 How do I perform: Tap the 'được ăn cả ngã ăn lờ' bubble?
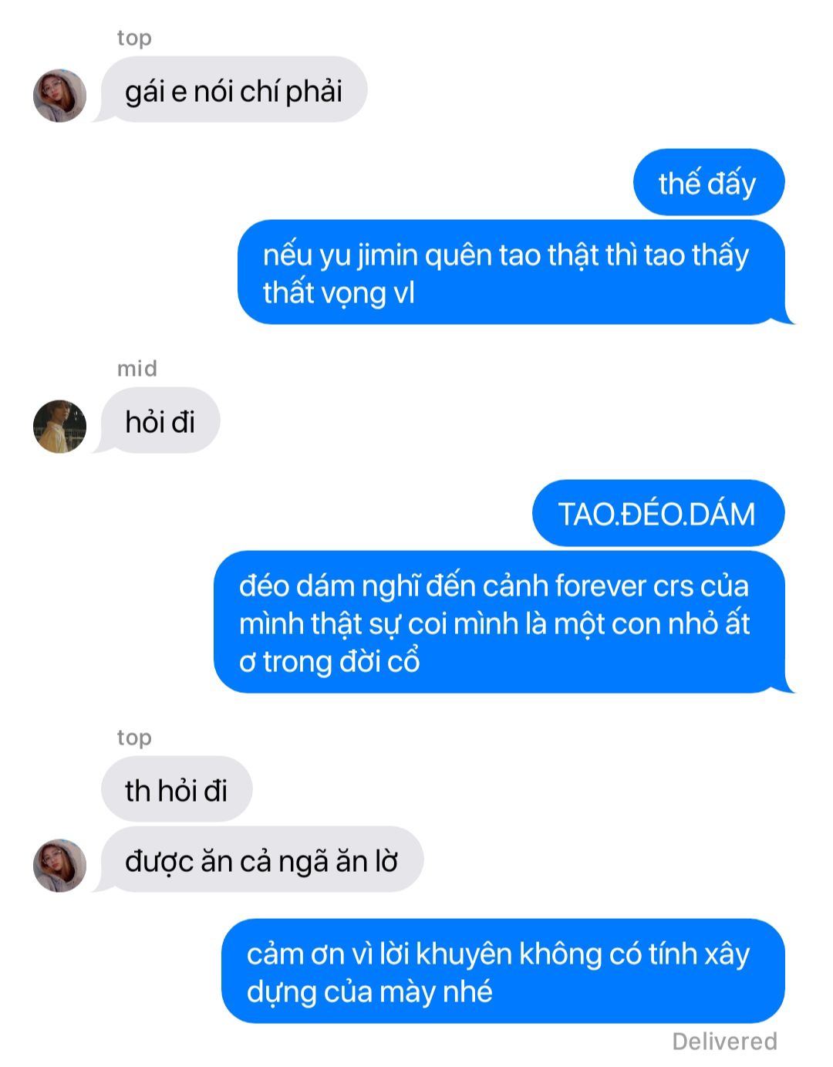click(x=261, y=859)
